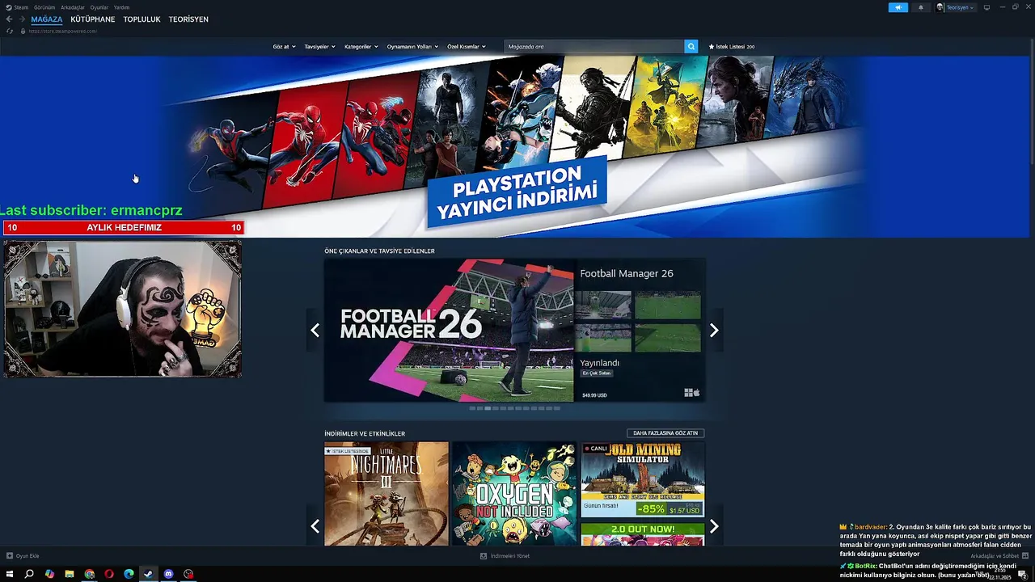The height and width of the screenshot is (582, 1035).
Task: Open the top-left Football Manager screenshot thumbnail
Action: (x=603, y=305)
